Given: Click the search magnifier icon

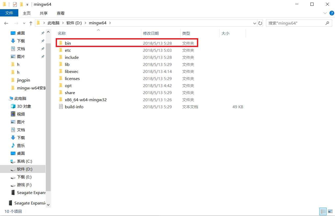Looking at the screenshot, I should coord(327,23).
